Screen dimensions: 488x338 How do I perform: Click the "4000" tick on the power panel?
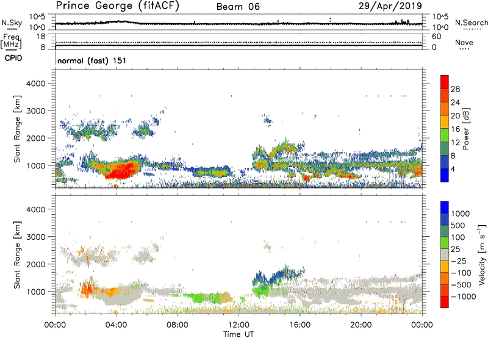click(35, 84)
